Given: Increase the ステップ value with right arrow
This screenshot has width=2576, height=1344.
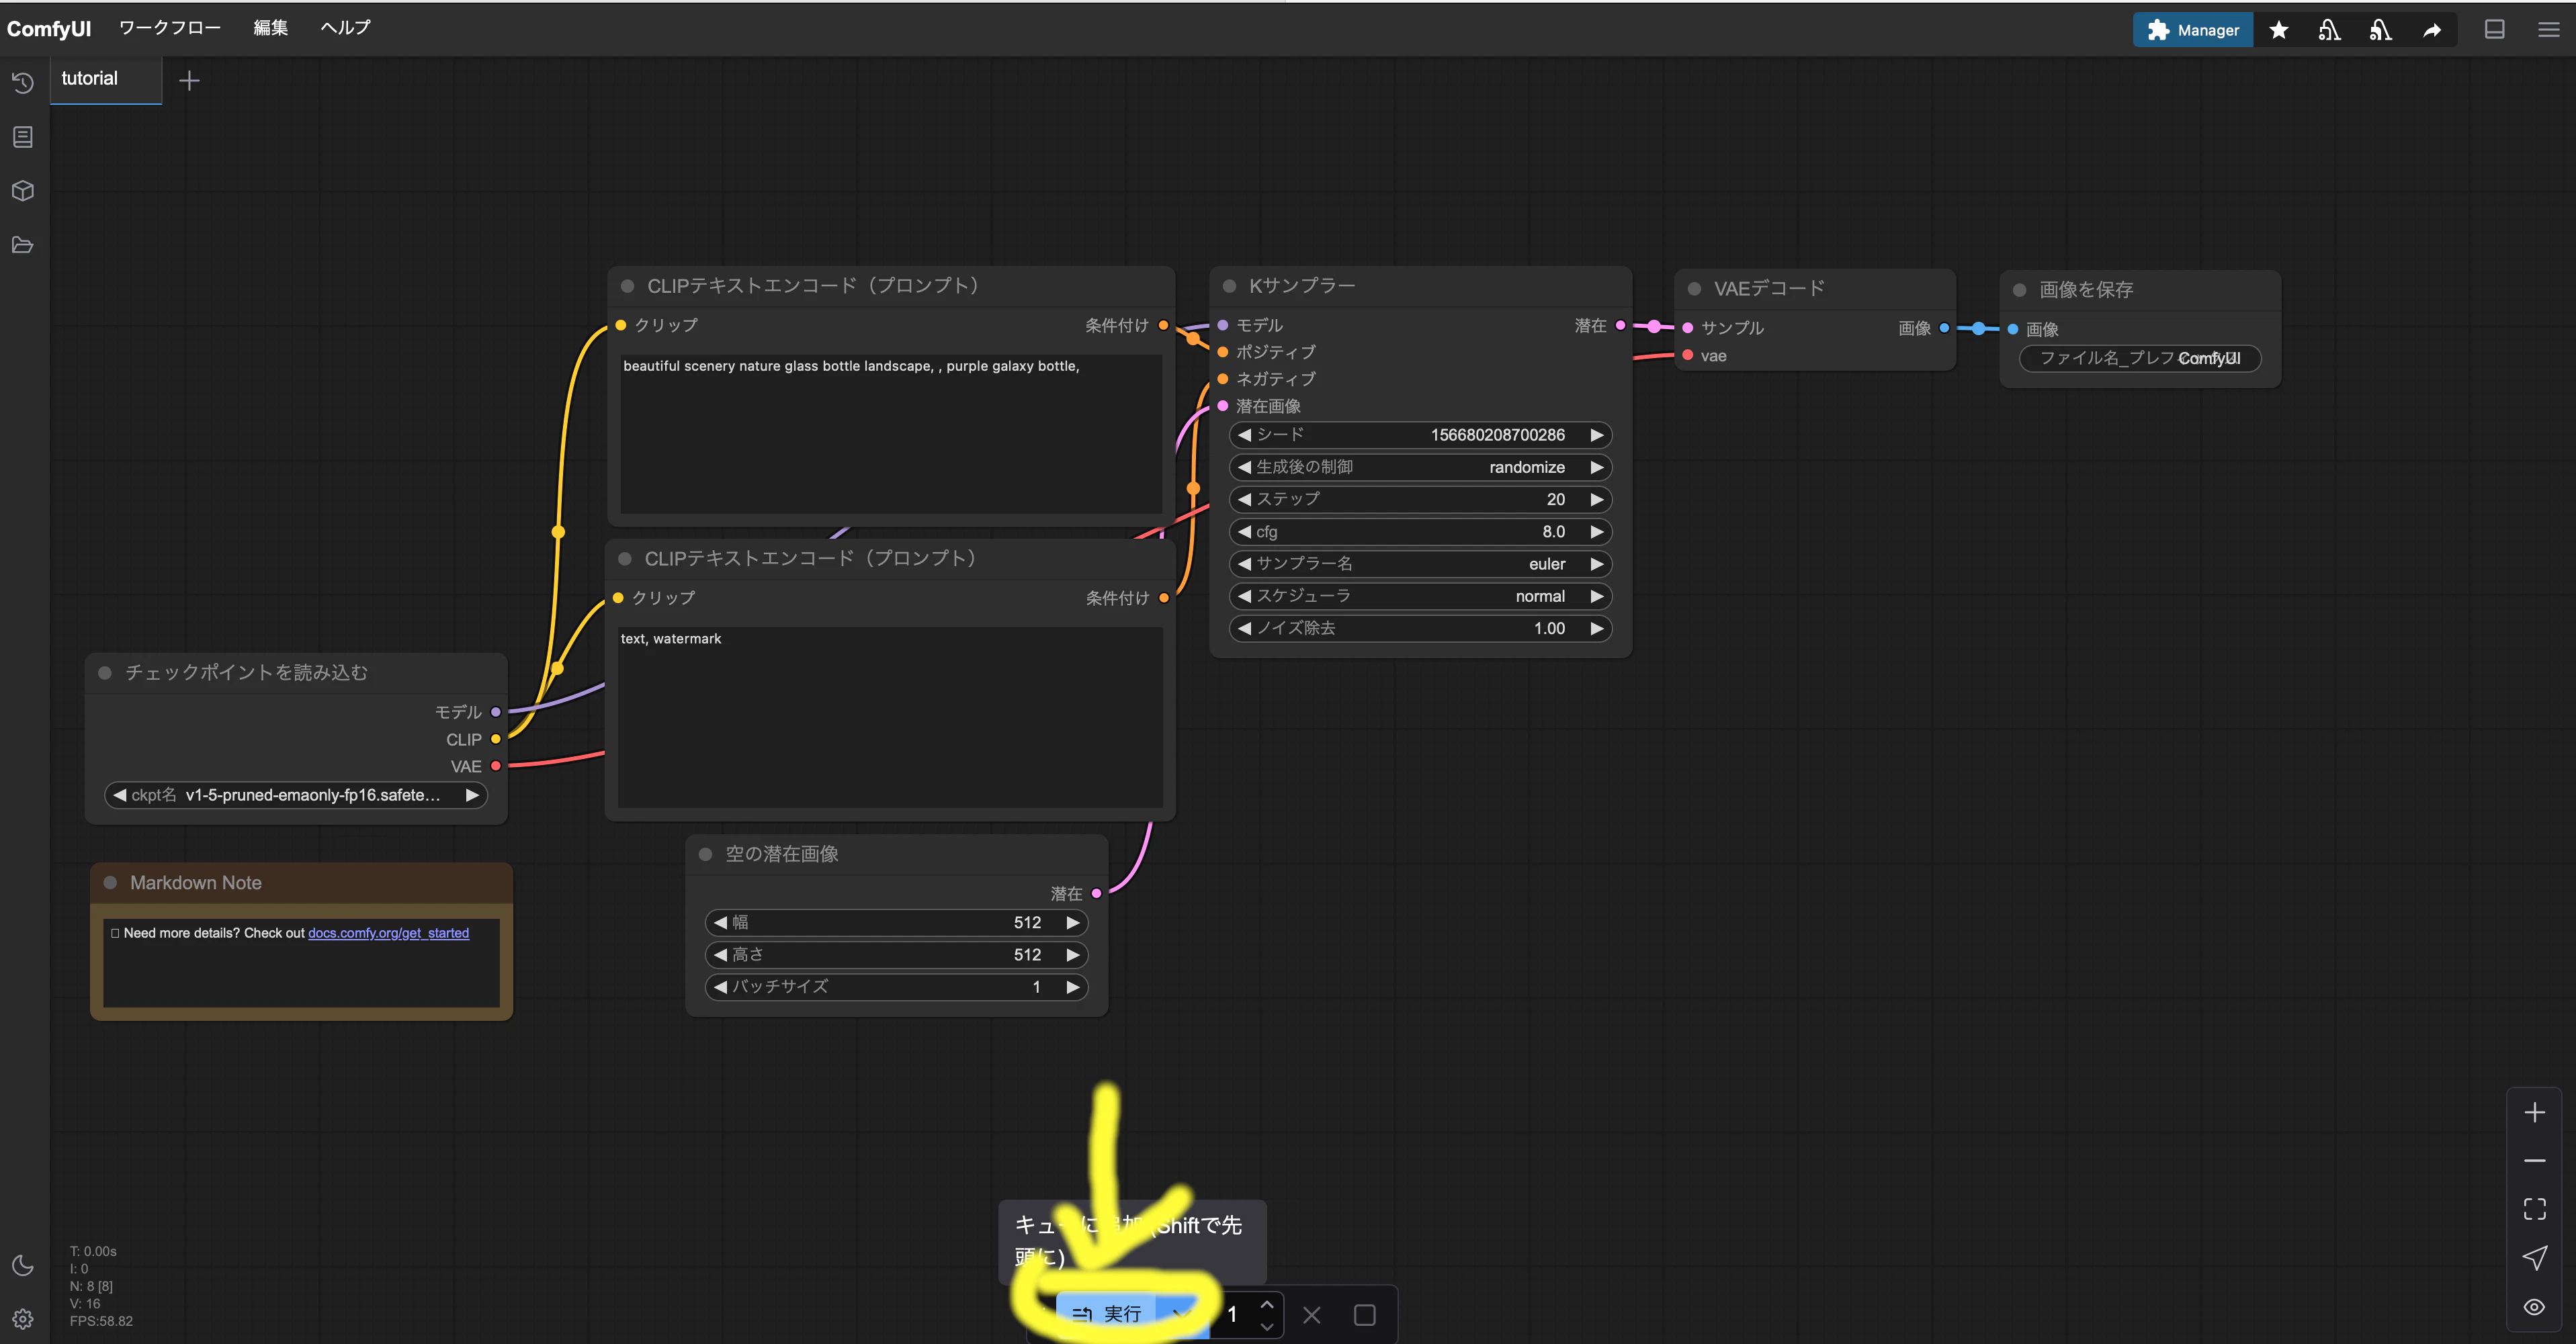Looking at the screenshot, I should tap(1597, 499).
